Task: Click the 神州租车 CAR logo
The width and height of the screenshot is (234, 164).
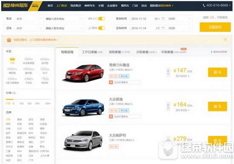Action: point(15,6)
